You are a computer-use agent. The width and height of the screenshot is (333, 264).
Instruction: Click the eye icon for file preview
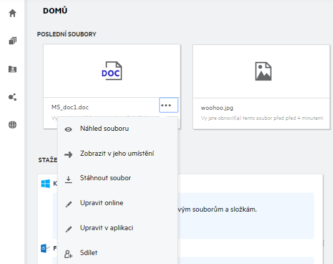[68, 129]
